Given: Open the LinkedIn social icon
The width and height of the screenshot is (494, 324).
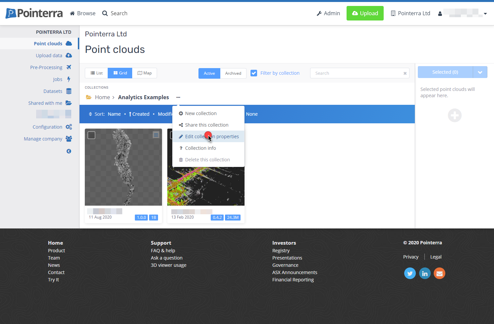Looking at the screenshot, I should pyautogui.click(x=425, y=273).
